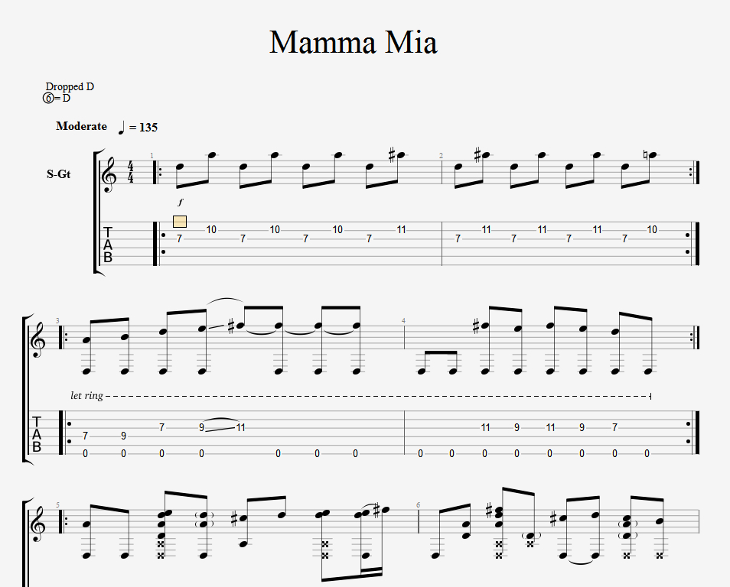Click the fret 11 slide target in measure 3

pyautogui.click(x=241, y=427)
